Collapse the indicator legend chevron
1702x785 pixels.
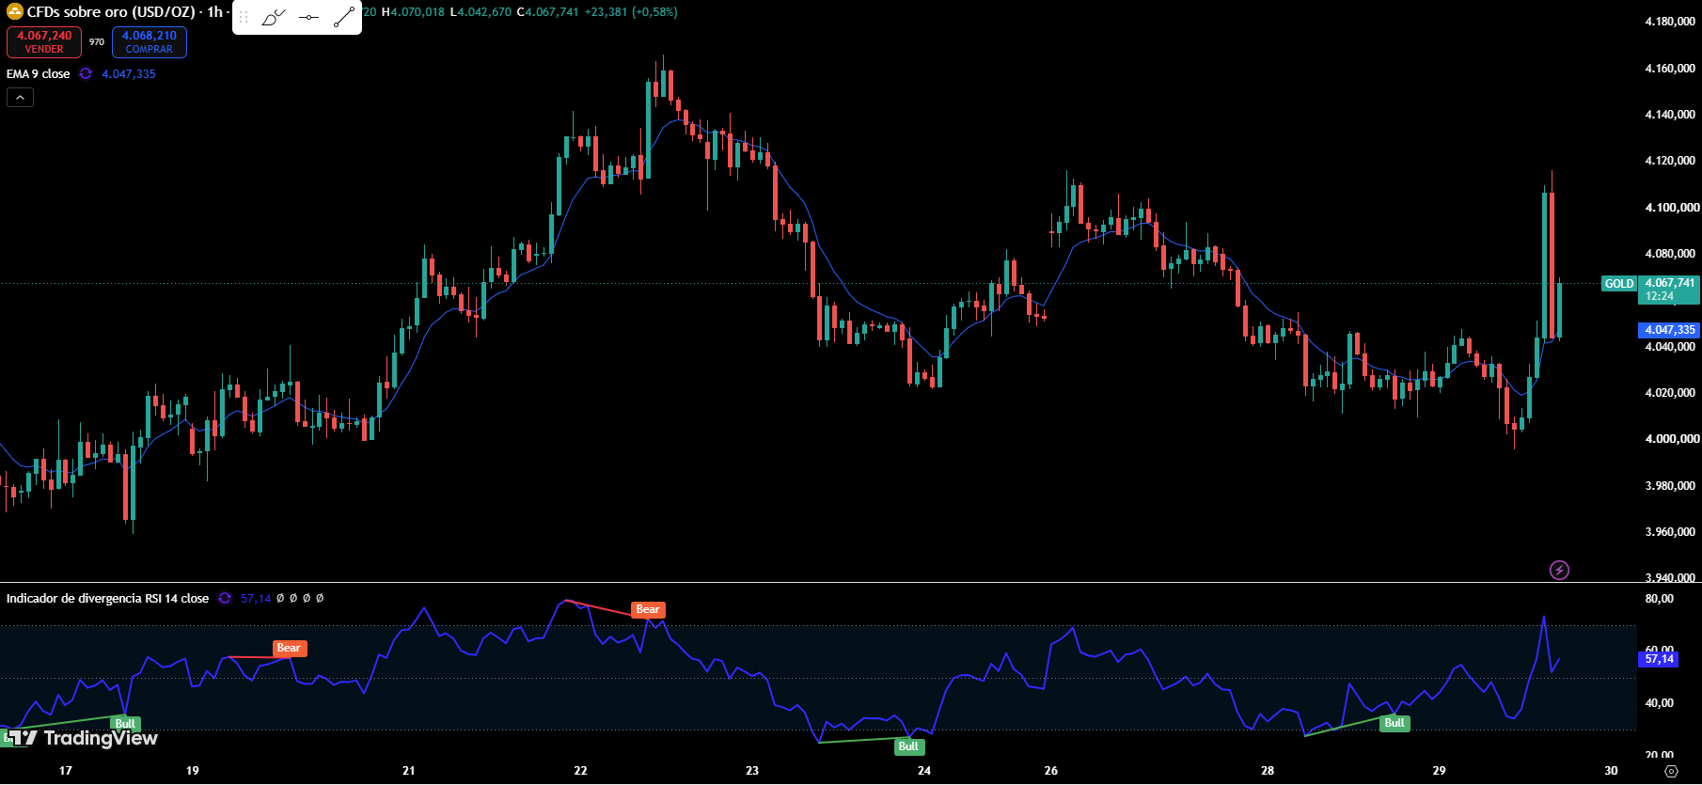[x=20, y=97]
